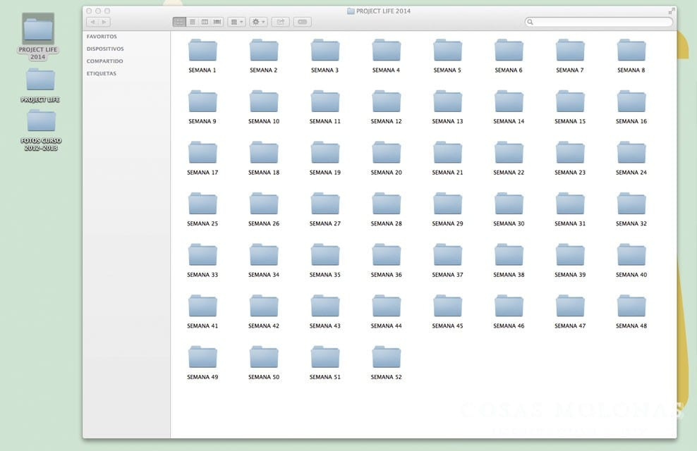Click the SEMANA 43 folder name label
The width and height of the screenshot is (697, 451).
click(325, 326)
